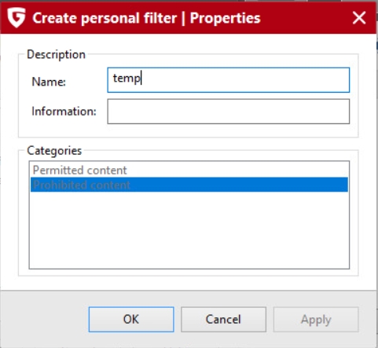
Task: Click the Categories group heading
Action: 54,151
